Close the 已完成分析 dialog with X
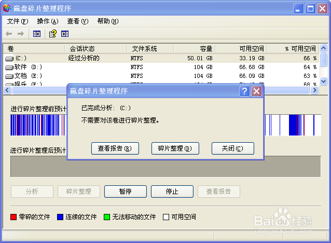The height and width of the screenshot is (243, 331). [x=256, y=91]
